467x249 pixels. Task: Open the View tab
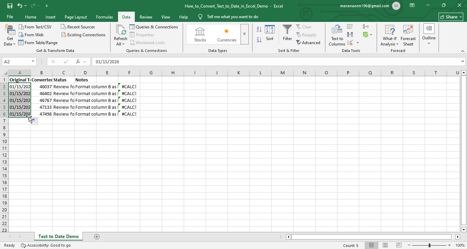[166, 17]
